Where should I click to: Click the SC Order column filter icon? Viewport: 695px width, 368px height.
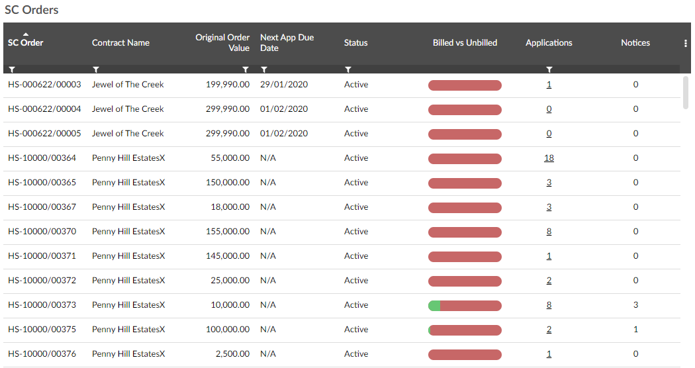pyautogui.click(x=12, y=69)
